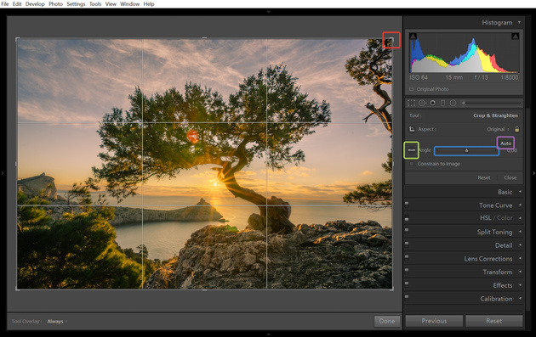Image resolution: width=536 pixels, height=337 pixels.
Task: Open the Settings menu
Action: coord(76,4)
